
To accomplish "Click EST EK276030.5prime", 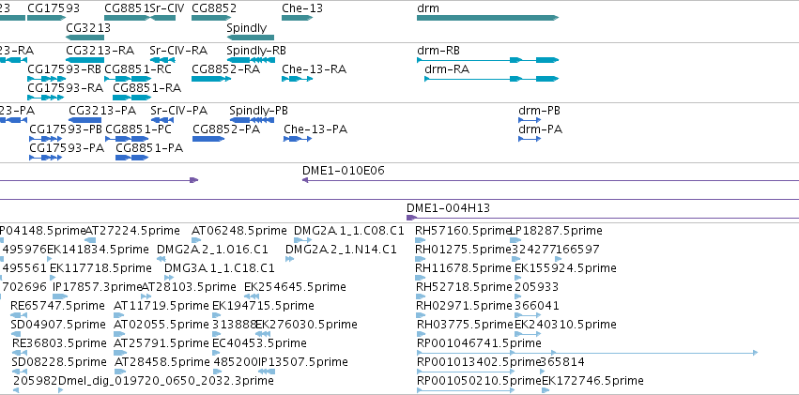I will pos(306,325).
